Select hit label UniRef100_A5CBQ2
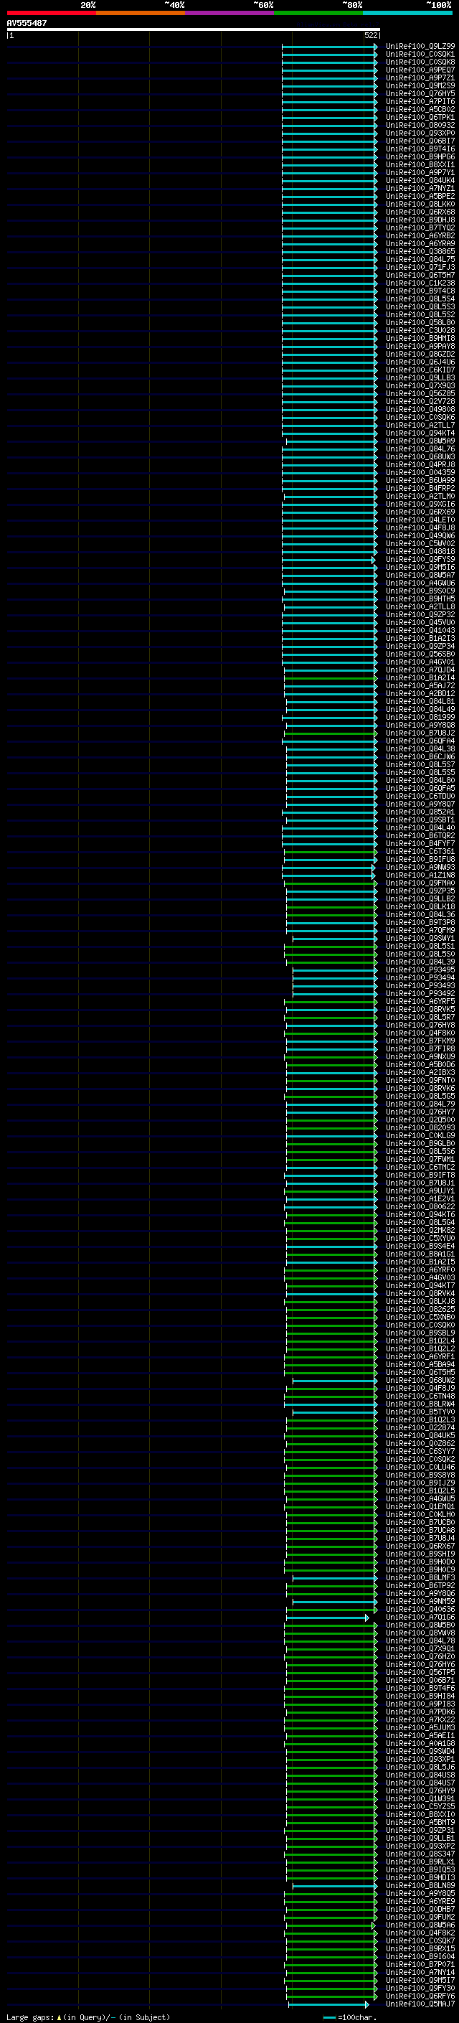 (420, 109)
